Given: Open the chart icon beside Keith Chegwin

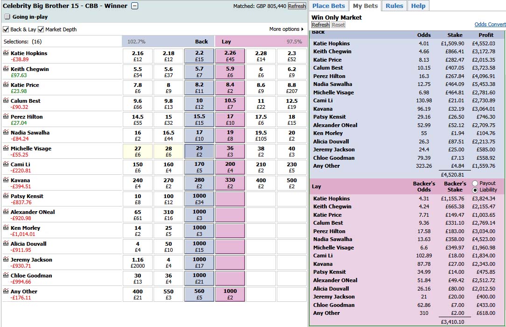Looking at the screenshot, I should 6,69.
